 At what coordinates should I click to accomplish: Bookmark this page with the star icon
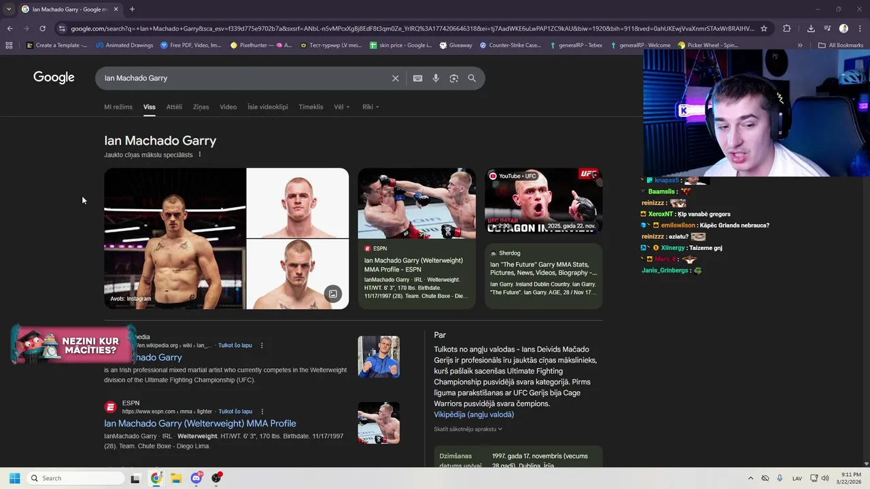pyautogui.click(x=764, y=29)
